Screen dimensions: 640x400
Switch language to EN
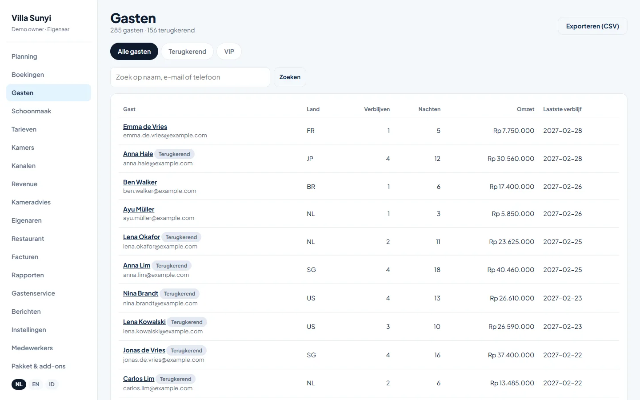pos(36,384)
